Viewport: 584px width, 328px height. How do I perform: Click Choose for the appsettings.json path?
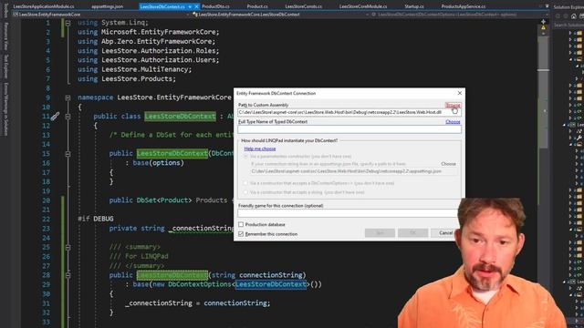coord(448,164)
